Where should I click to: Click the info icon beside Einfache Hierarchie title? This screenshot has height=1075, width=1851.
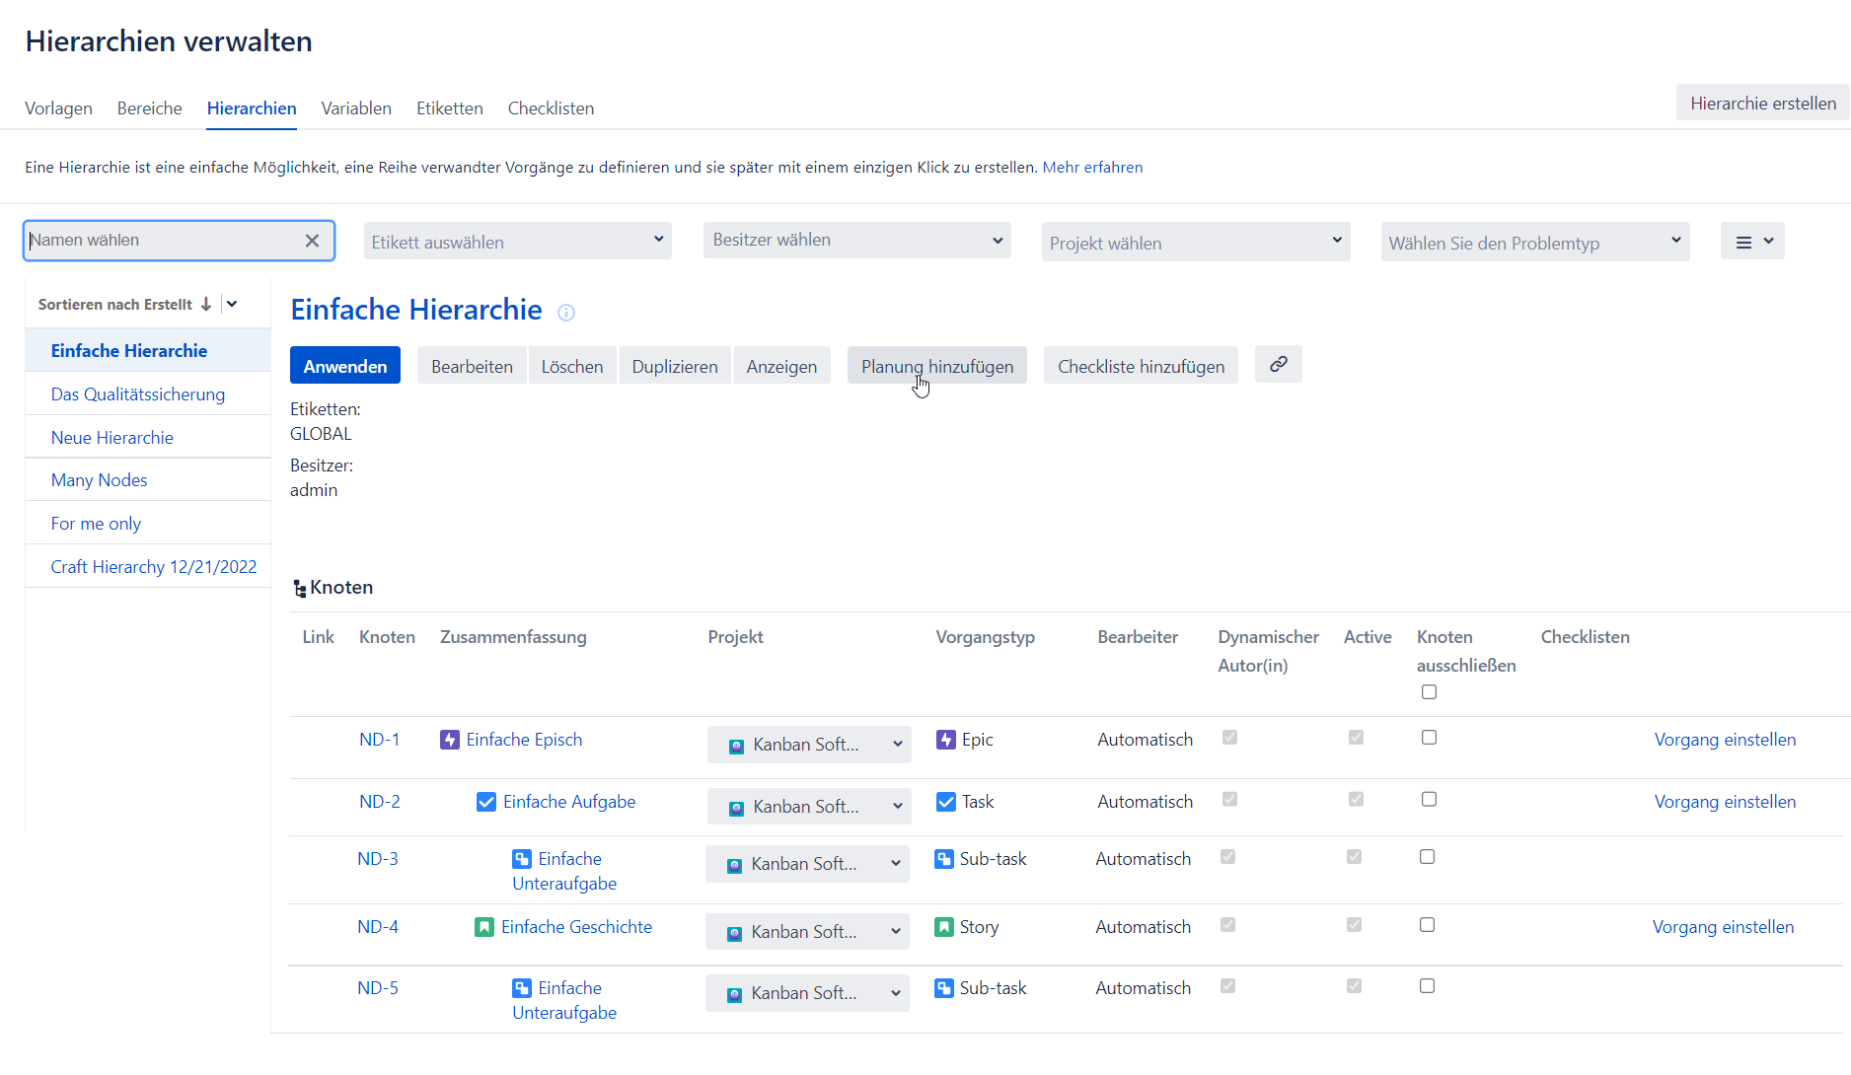[566, 313]
